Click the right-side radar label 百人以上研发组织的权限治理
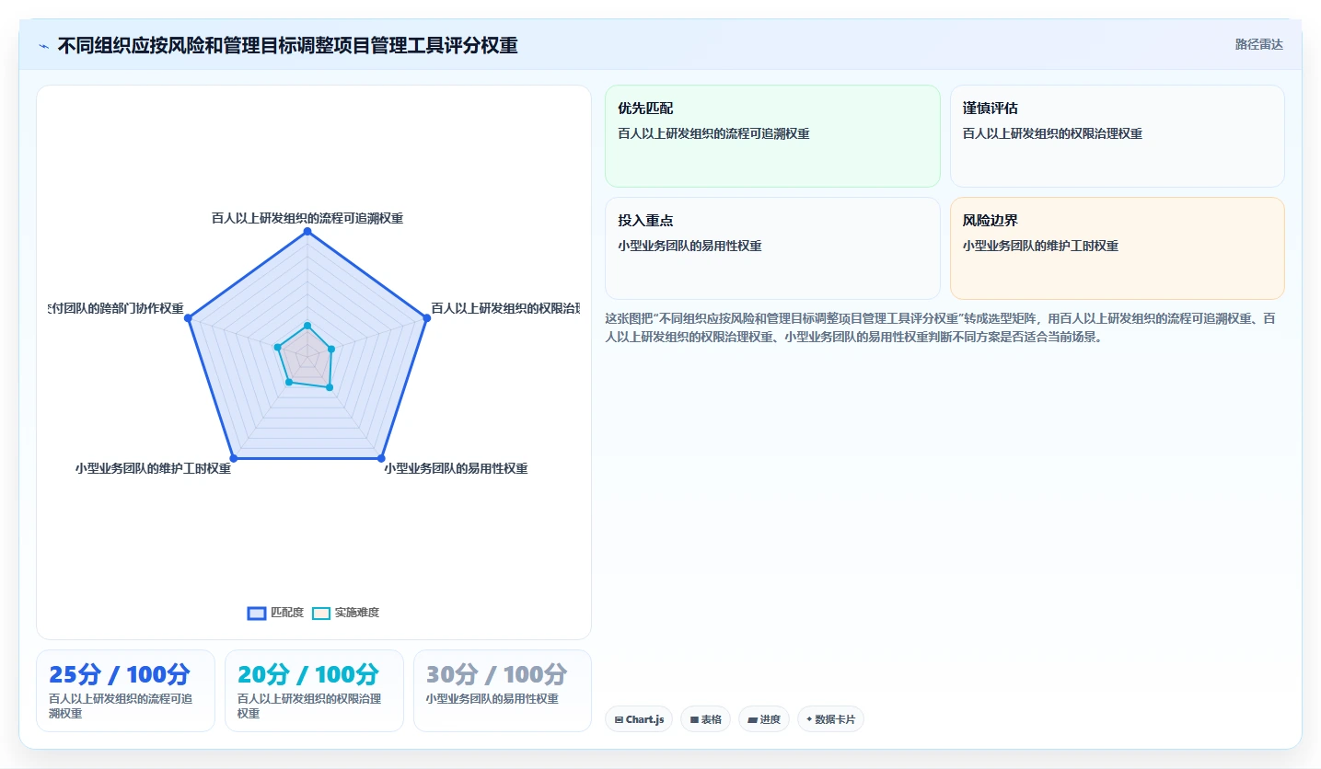Viewport: 1321px width, 769px height. pyautogui.click(x=505, y=308)
